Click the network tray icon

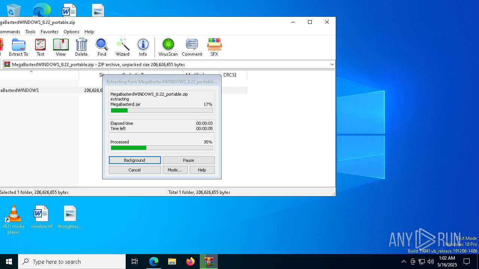(x=422, y=262)
